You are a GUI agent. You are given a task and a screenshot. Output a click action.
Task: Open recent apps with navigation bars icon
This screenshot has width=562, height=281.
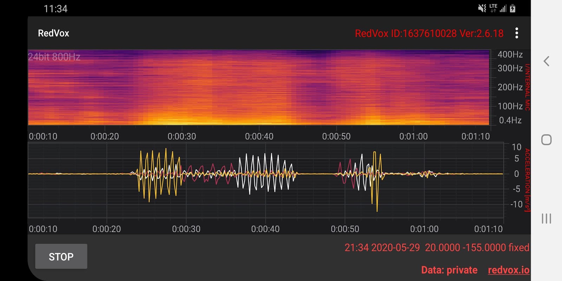pyautogui.click(x=546, y=218)
